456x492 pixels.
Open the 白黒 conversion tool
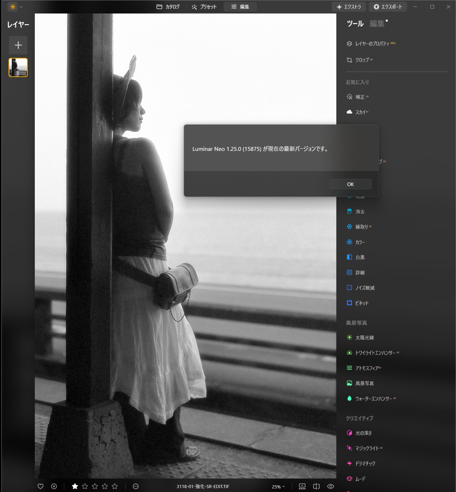tap(360, 257)
